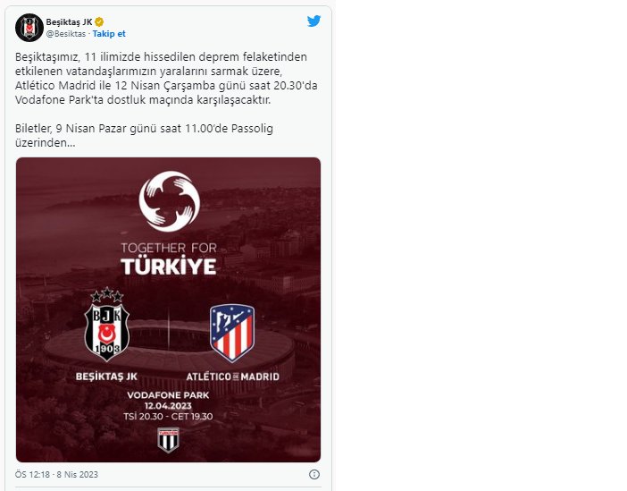Click the TÜRKİYE headline in poster
Image resolution: width=627 pixels, height=491 pixels.
pos(168,267)
